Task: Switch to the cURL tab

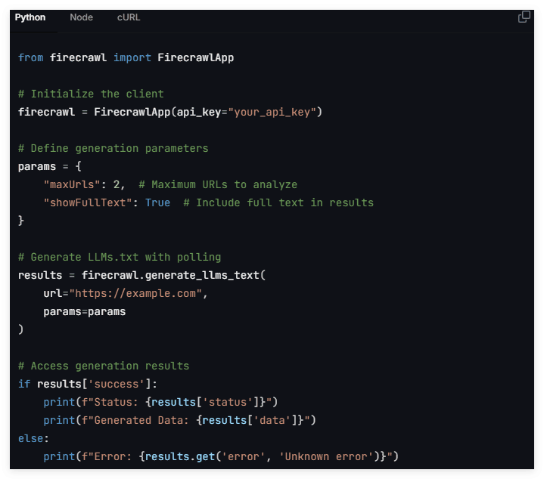Action: click(129, 17)
